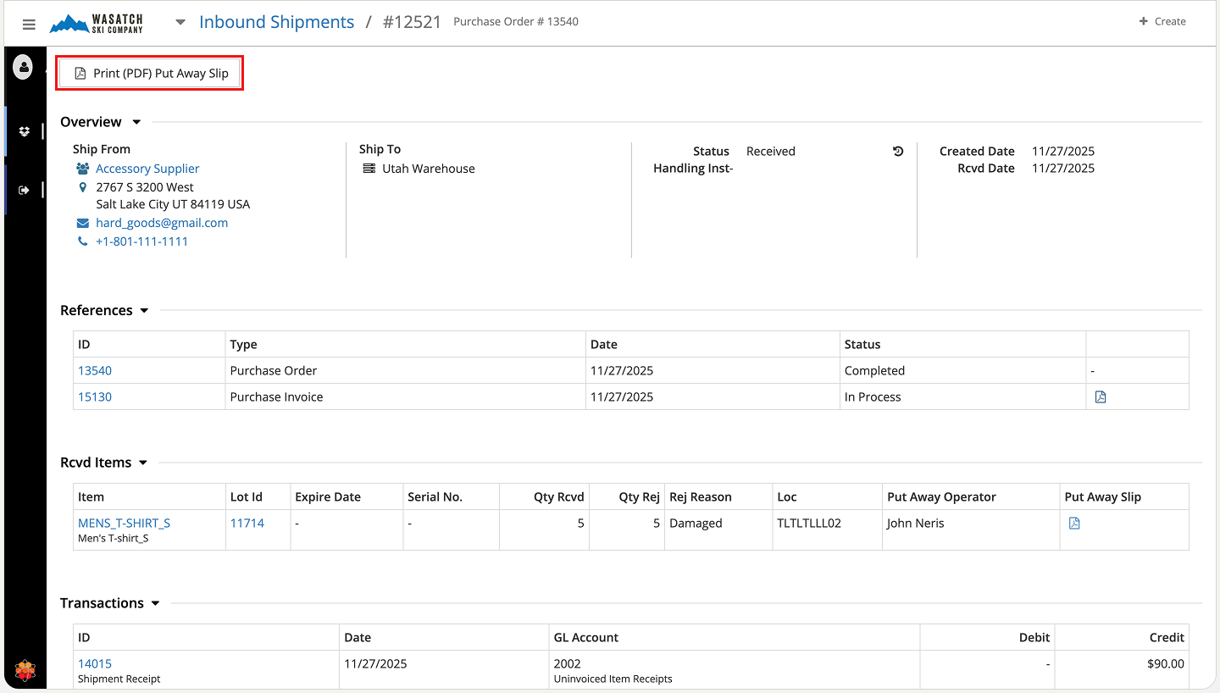Open the Accessory Supplier link
Image resolution: width=1220 pixels, height=693 pixels.
coord(147,169)
